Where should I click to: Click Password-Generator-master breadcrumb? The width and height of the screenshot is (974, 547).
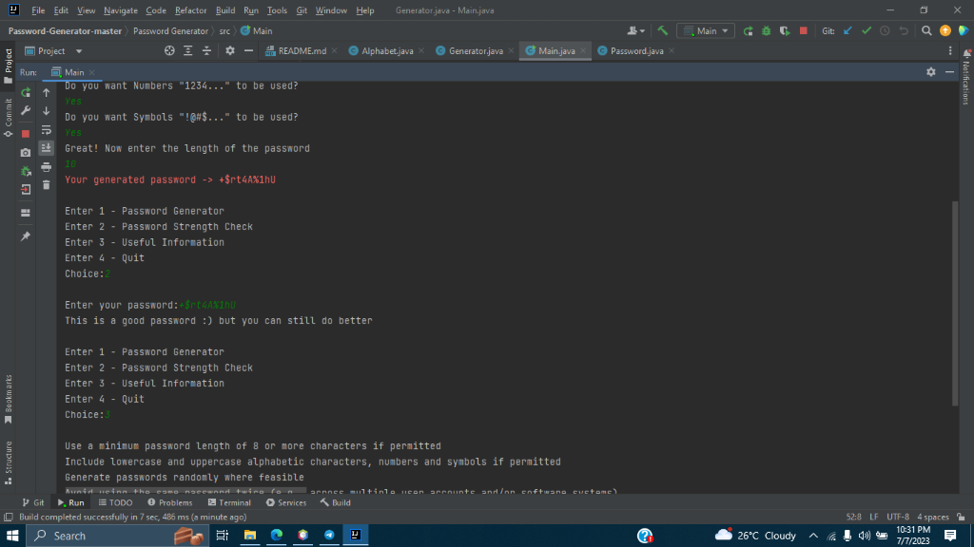click(65, 31)
